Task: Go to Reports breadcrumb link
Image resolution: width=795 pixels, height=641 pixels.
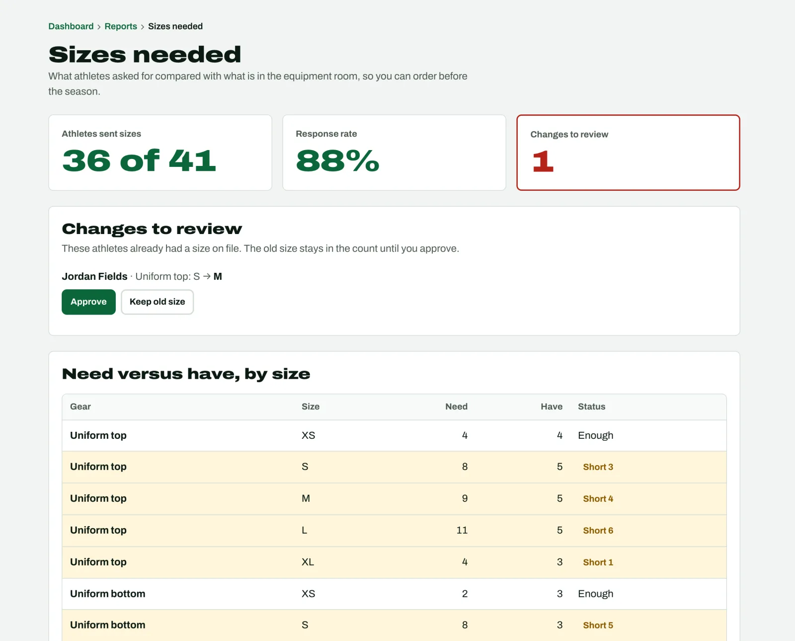Action: point(121,26)
